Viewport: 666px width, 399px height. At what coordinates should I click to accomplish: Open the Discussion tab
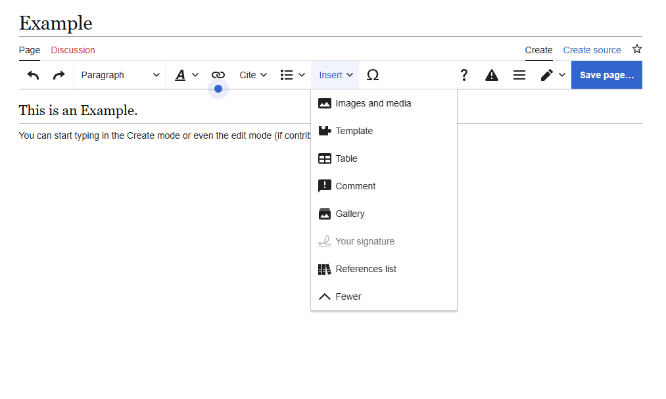point(73,50)
